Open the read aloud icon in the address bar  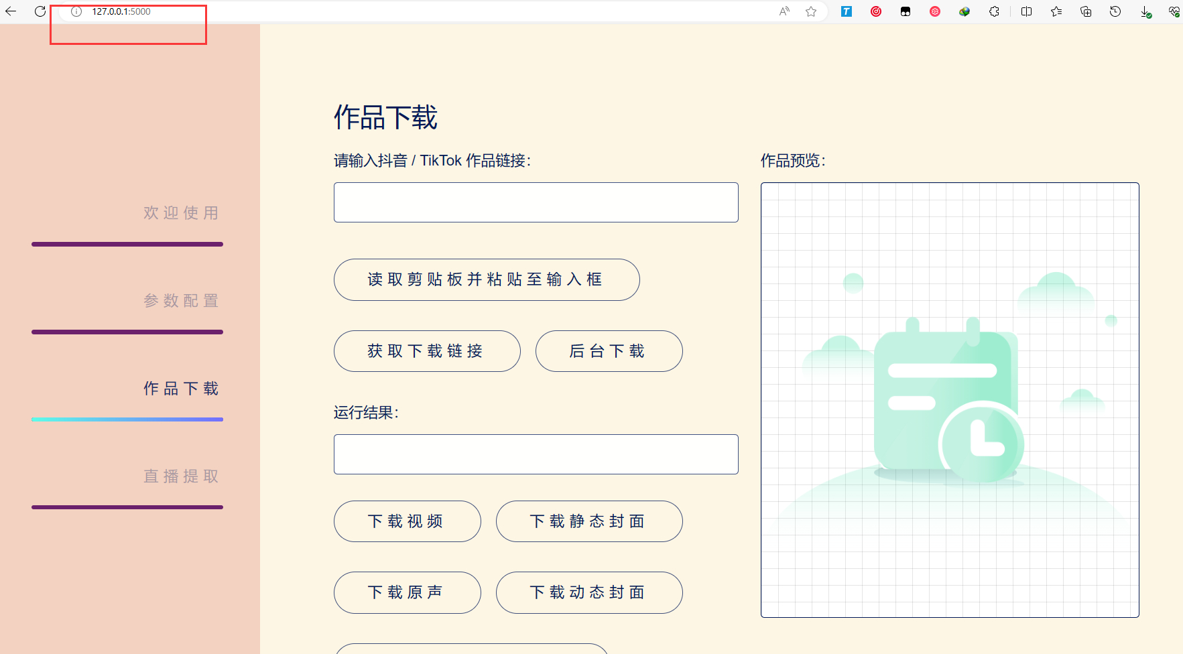tap(784, 11)
